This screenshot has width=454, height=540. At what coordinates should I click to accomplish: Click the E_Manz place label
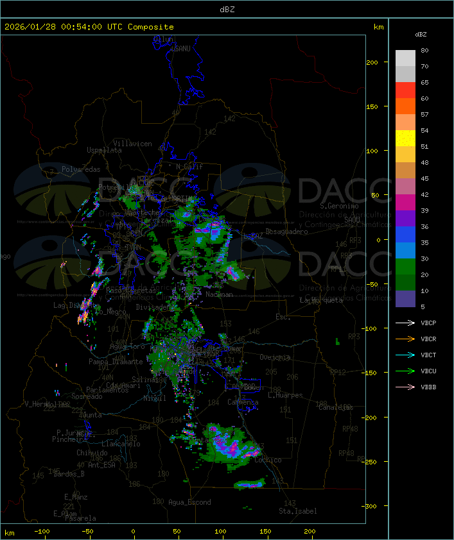coord(76,497)
